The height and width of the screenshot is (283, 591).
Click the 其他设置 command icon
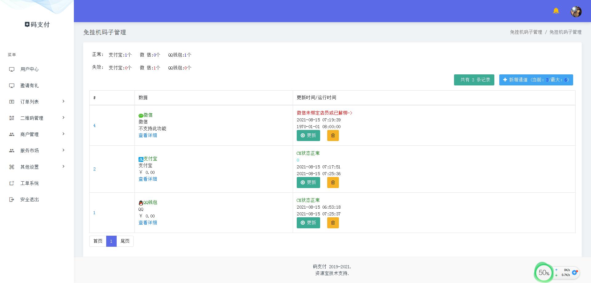[12, 167]
